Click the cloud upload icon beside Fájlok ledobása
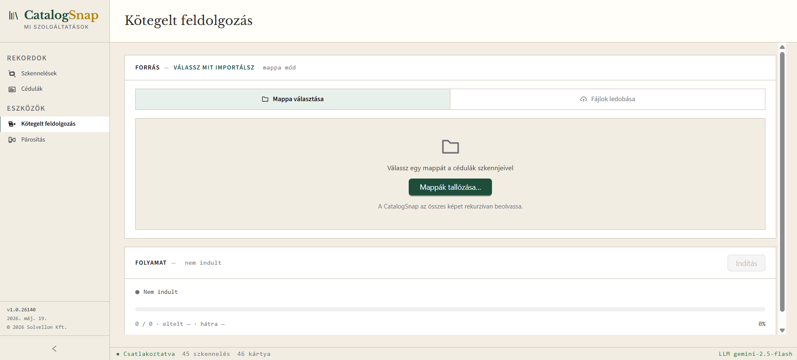797x360 pixels. click(x=583, y=99)
